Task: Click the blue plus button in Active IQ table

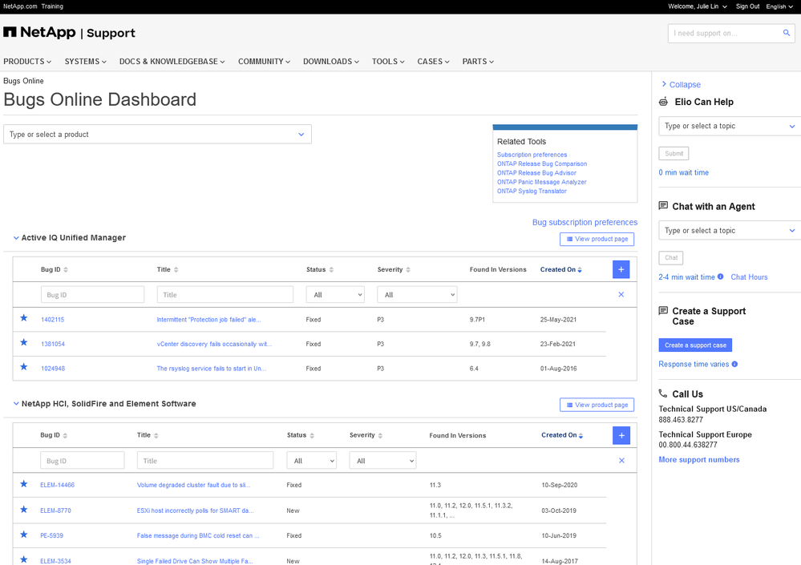Action: 621,269
